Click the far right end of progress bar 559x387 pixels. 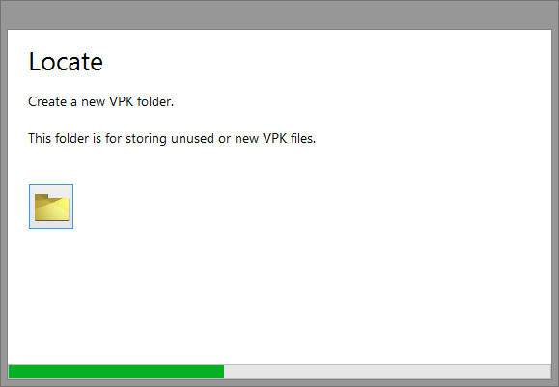pos(548,372)
